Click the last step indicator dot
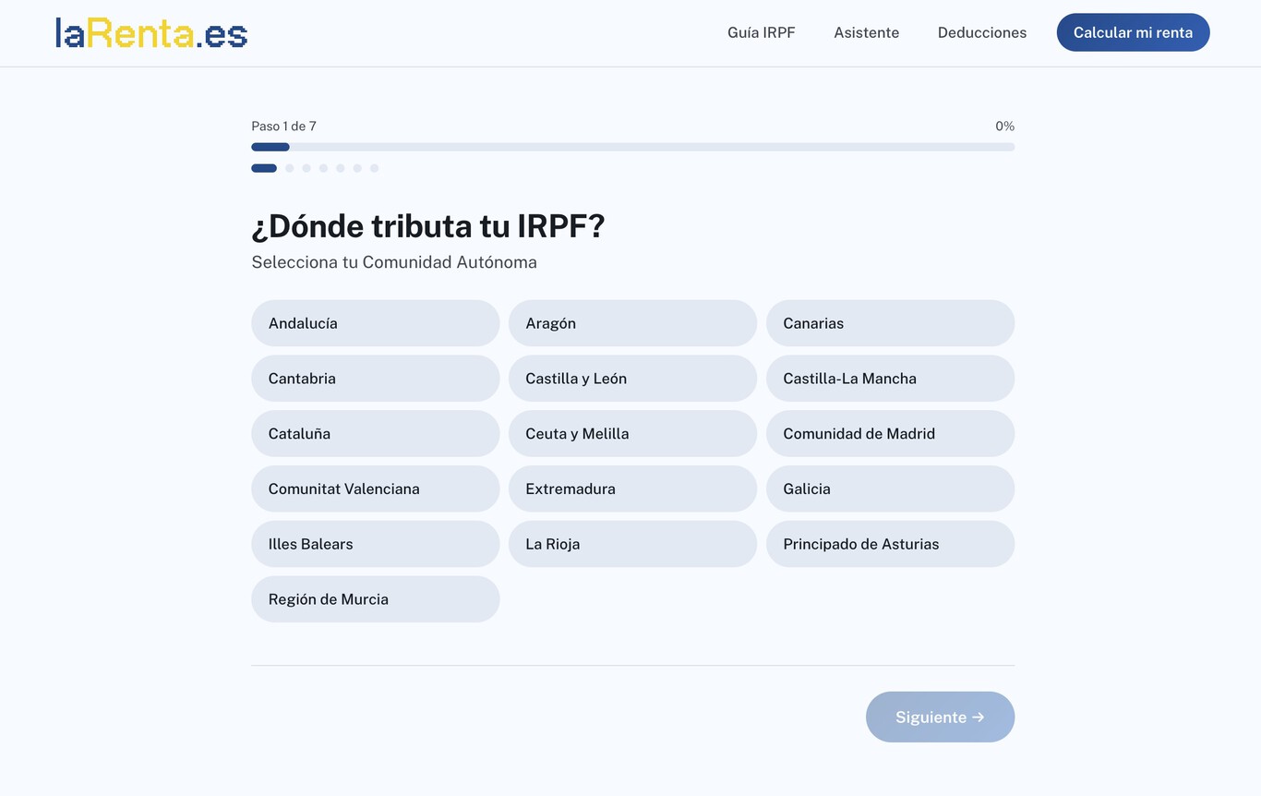 coord(375,168)
